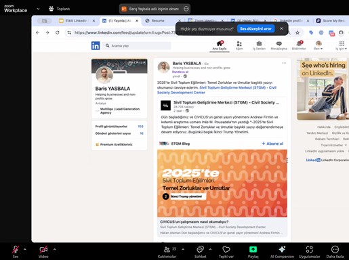Open Gönderi gösterimi sayısı stats

click(119, 133)
